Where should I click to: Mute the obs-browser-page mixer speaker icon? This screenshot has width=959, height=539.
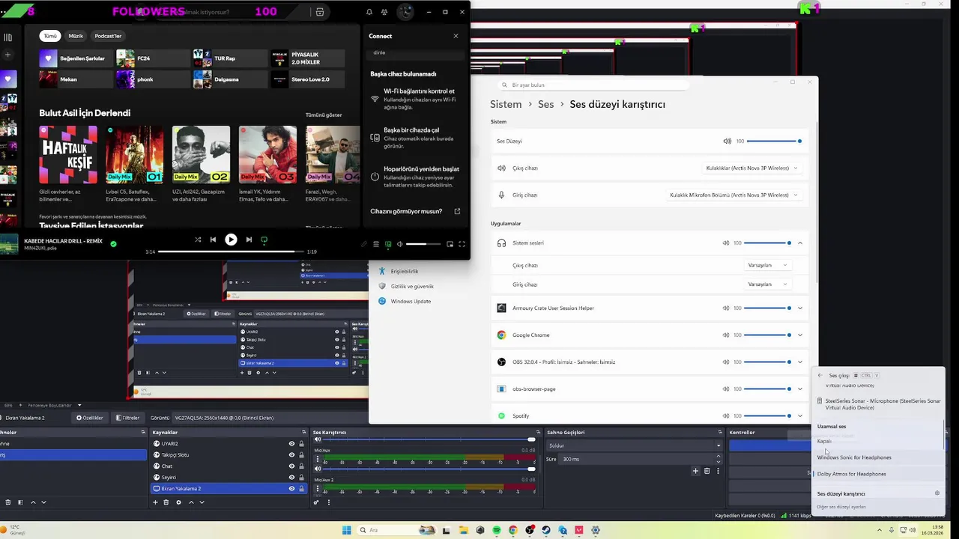726,389
